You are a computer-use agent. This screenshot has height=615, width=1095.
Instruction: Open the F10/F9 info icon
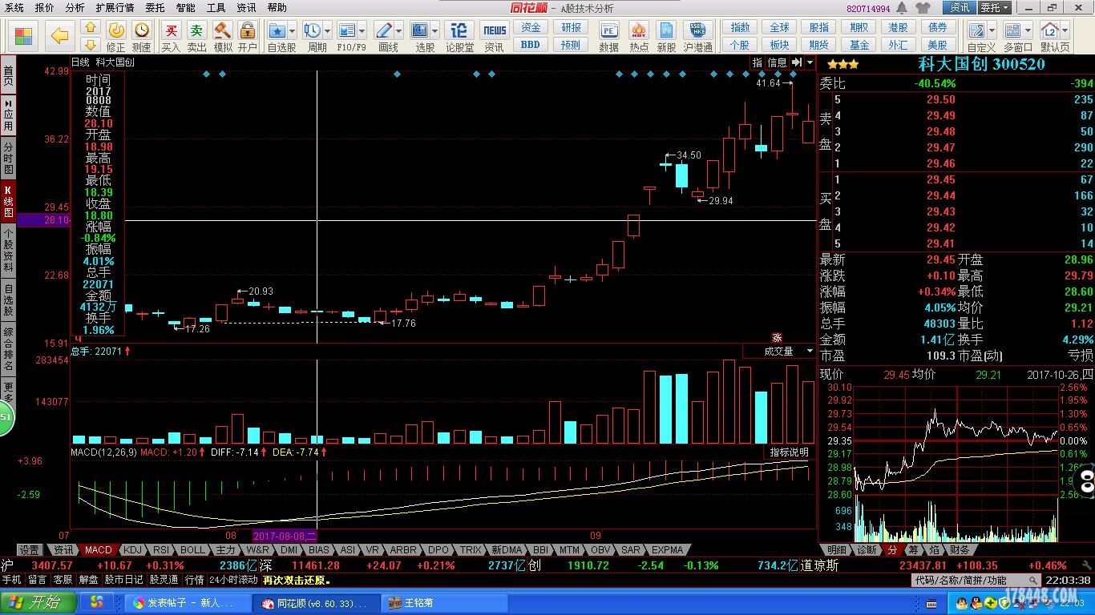click(347, 30)
